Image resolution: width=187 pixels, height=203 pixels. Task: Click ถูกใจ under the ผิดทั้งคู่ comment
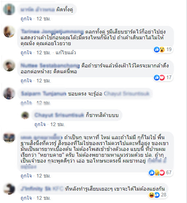point(26,19)
